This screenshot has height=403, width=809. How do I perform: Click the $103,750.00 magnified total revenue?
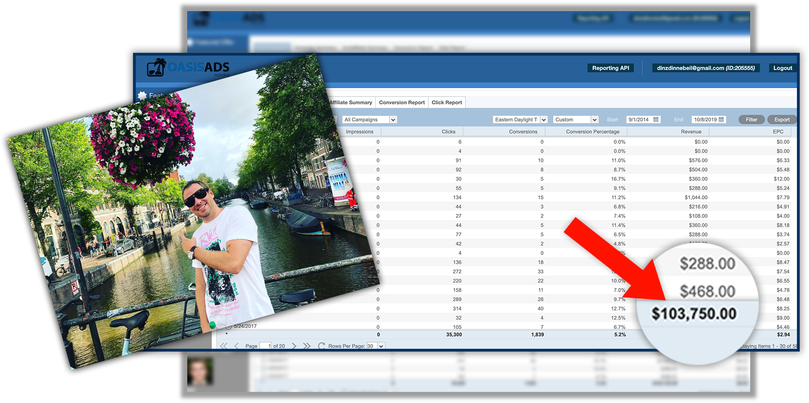(x=694, y=314)
